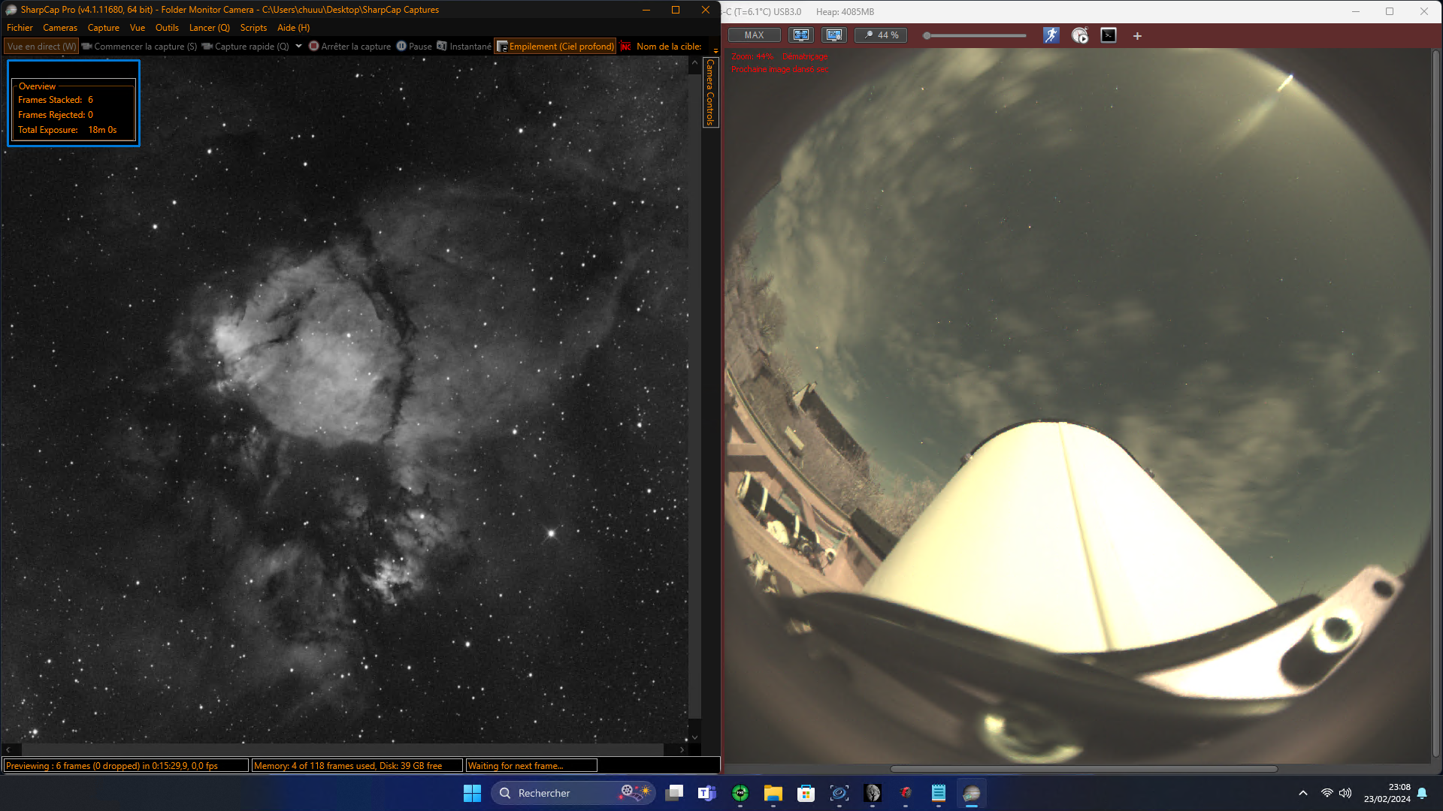The height and width of the screenshot is (811, 1443).
Task: Click scroll up arrow of SharpCap image
Action: coord(694,64)
